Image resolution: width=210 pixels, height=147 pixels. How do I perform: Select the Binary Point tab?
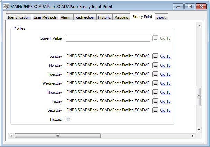[x=142, y=17]
